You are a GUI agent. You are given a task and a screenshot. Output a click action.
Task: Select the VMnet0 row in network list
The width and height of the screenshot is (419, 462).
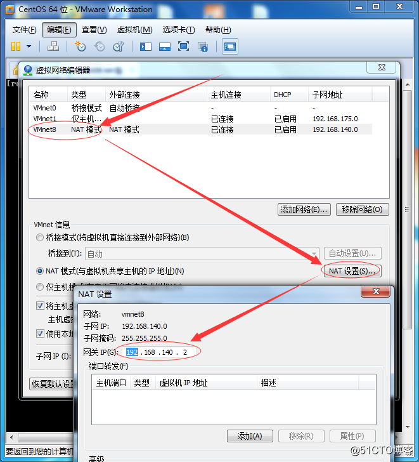(x=201, y=108)
